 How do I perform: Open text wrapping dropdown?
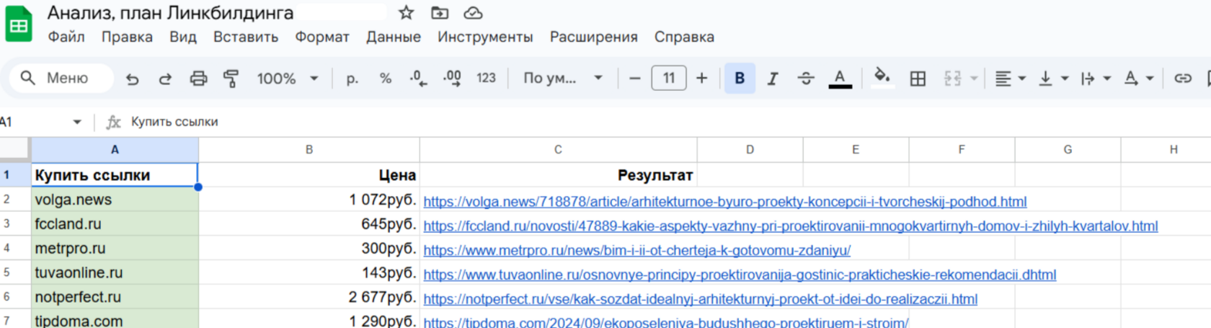pyautogui.click(x=1096, y=79)
